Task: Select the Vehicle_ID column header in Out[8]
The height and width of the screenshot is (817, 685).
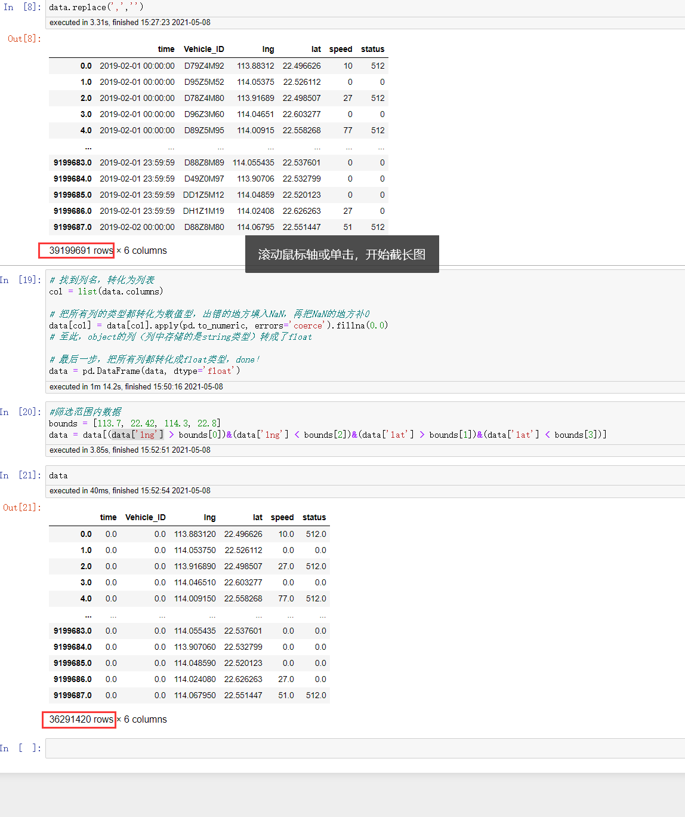Action: tap(203, 49)
